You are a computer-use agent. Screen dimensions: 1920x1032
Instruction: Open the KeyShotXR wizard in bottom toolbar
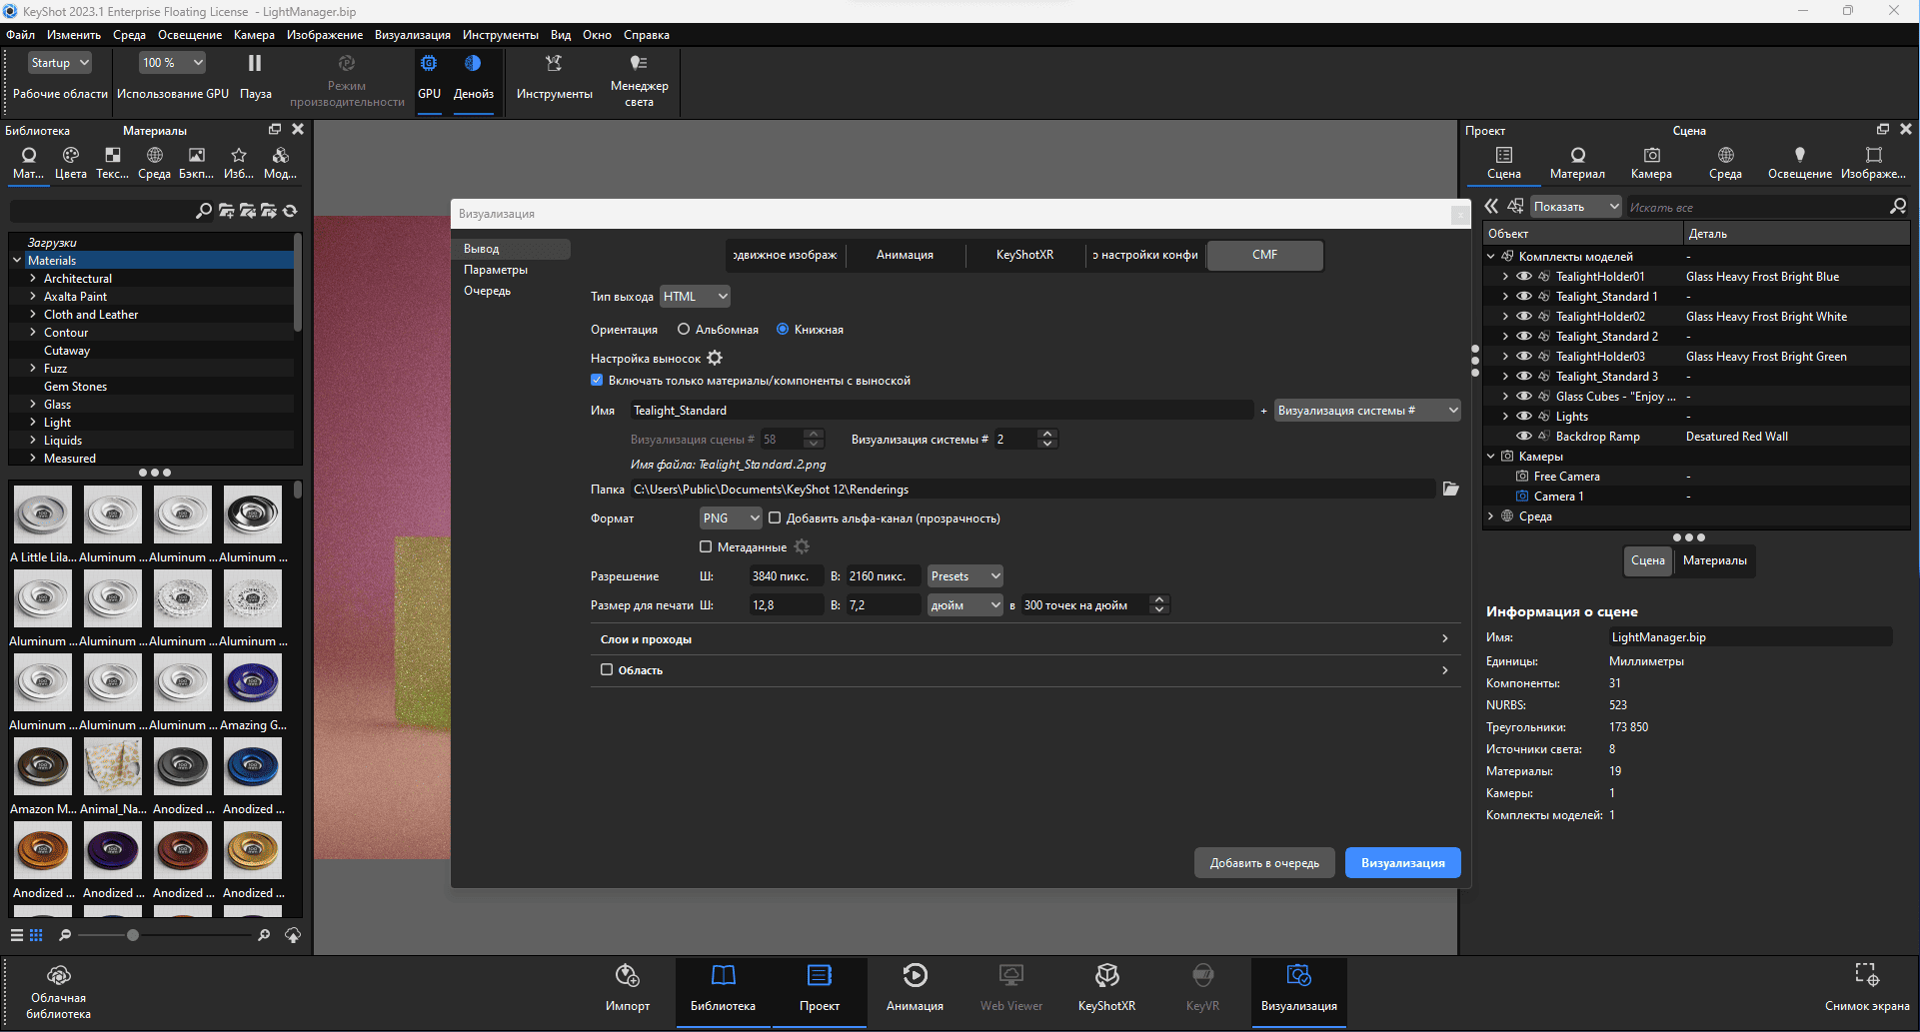click(x=1106, y=988)
